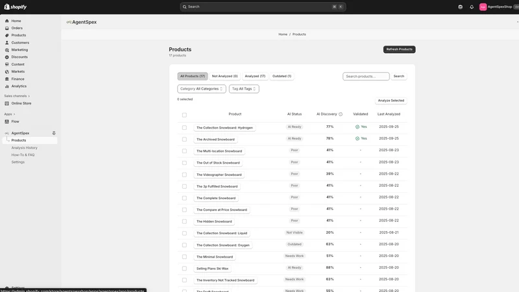Open AgentSpex Settings menu item
This screenshot has width=519, height=292.
pos(18,162)
